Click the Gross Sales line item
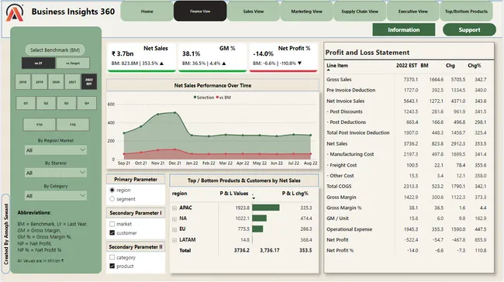Screen dimensions: 504x282 click(x=339, y=79)
